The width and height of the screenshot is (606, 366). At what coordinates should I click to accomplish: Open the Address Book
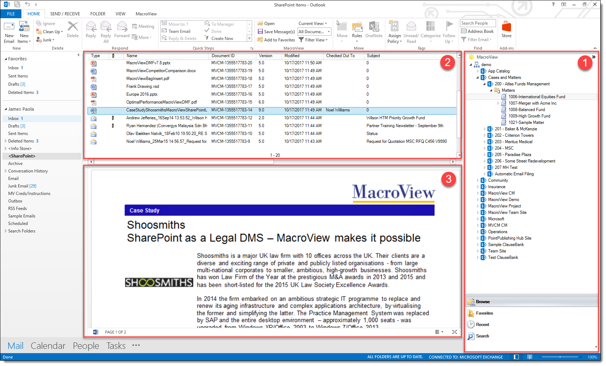coord(477,31)
